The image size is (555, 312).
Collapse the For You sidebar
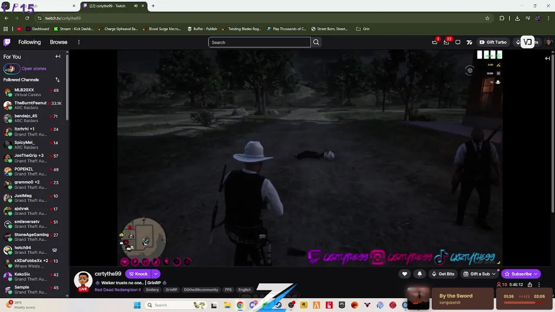click(x=58, y=56)
